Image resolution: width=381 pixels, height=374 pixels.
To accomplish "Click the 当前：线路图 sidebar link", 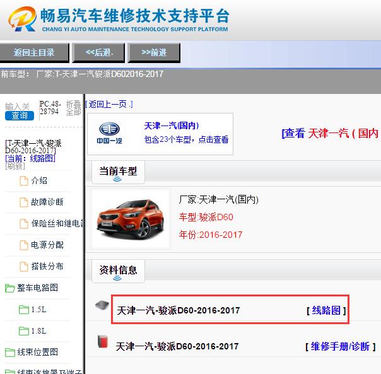I will click(30, 158).
